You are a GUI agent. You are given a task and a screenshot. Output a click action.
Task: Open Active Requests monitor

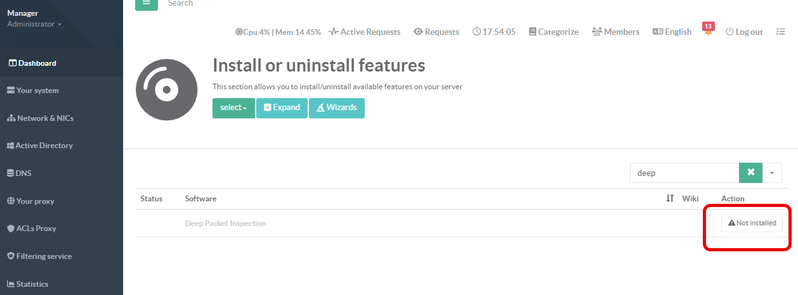coord(365,32)
